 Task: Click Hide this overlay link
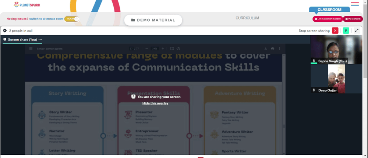(x=155, y=103)
